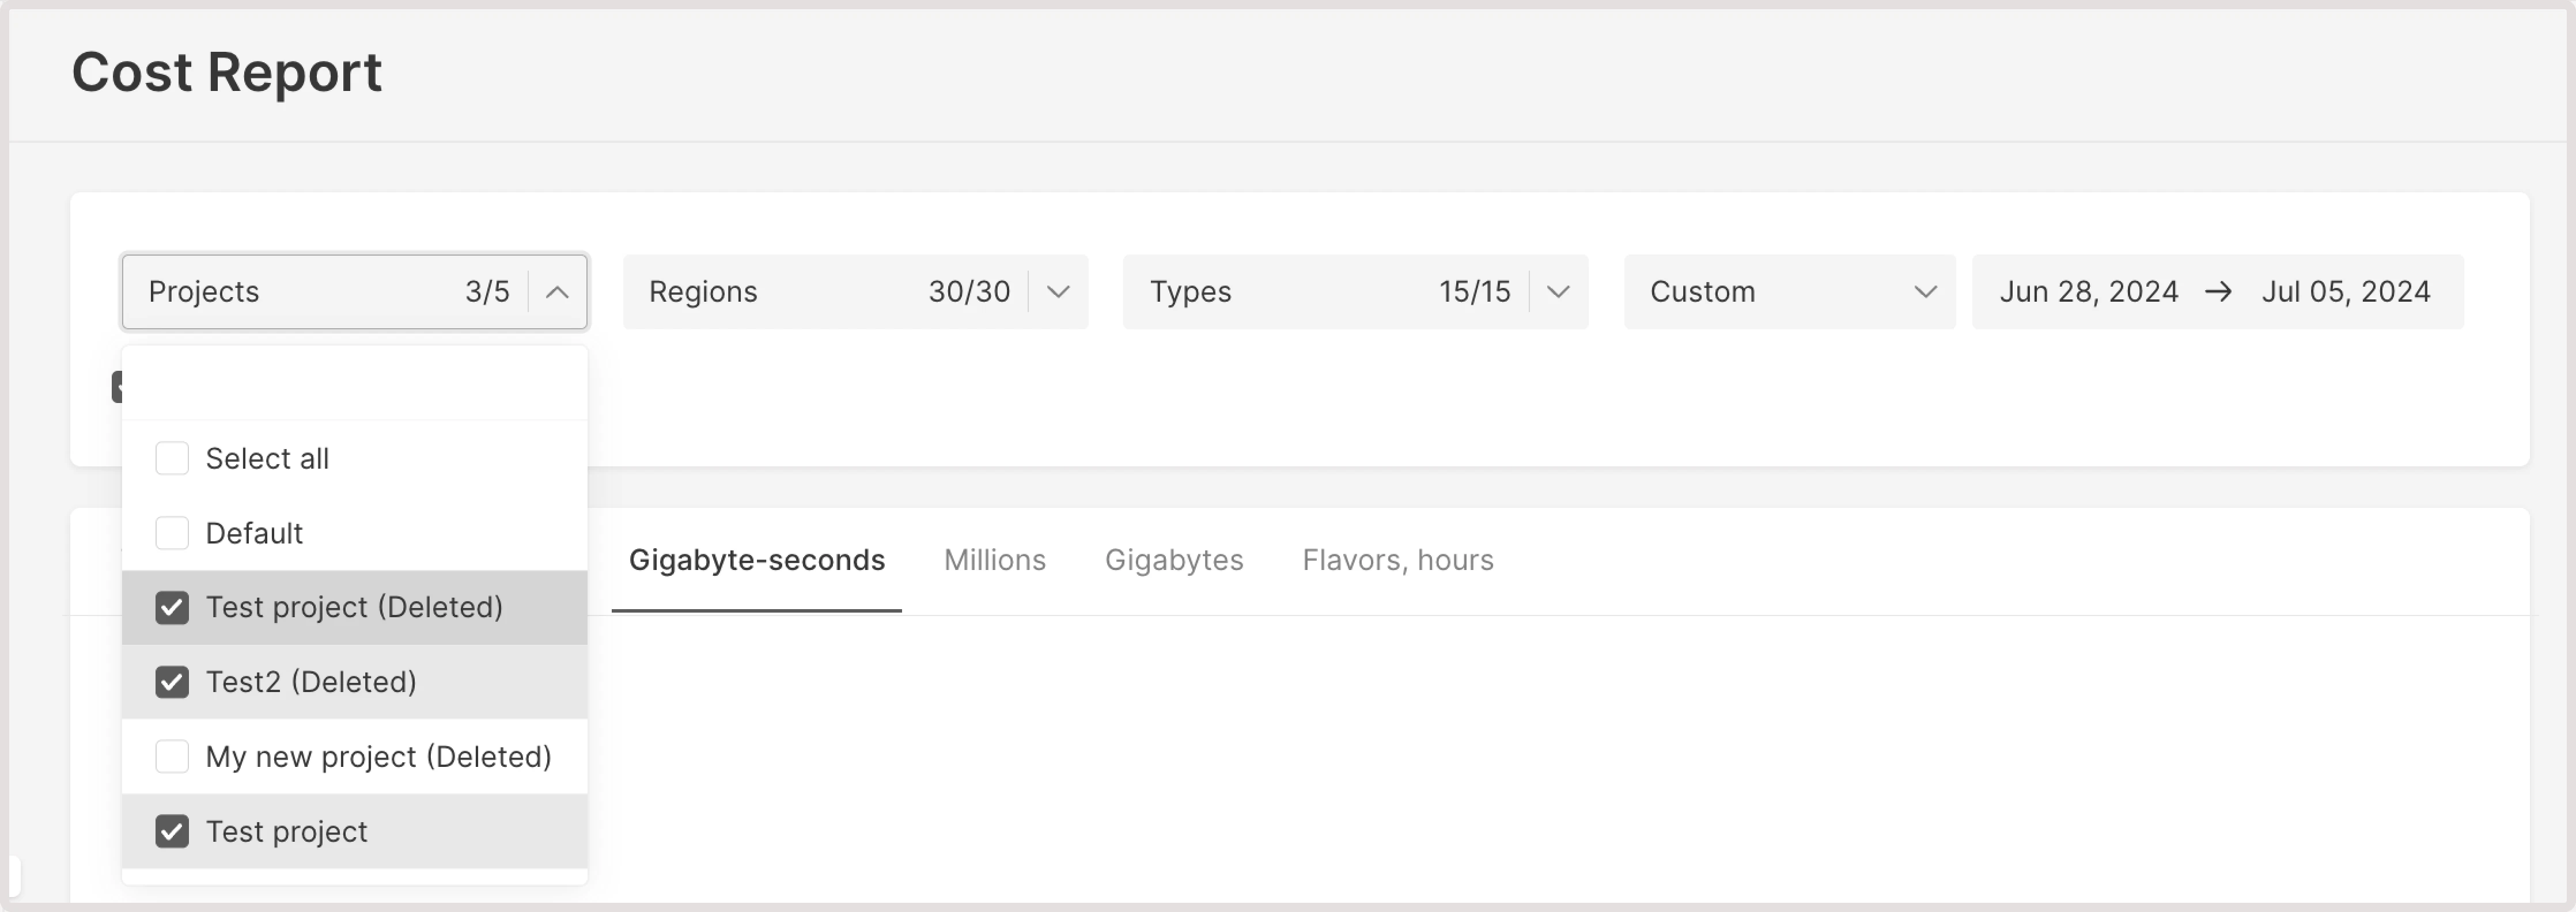Image resolution: width=2576 pixels, height=912 pixels.
Task: Check My new project (Deleted)
Action: (172, 756)
